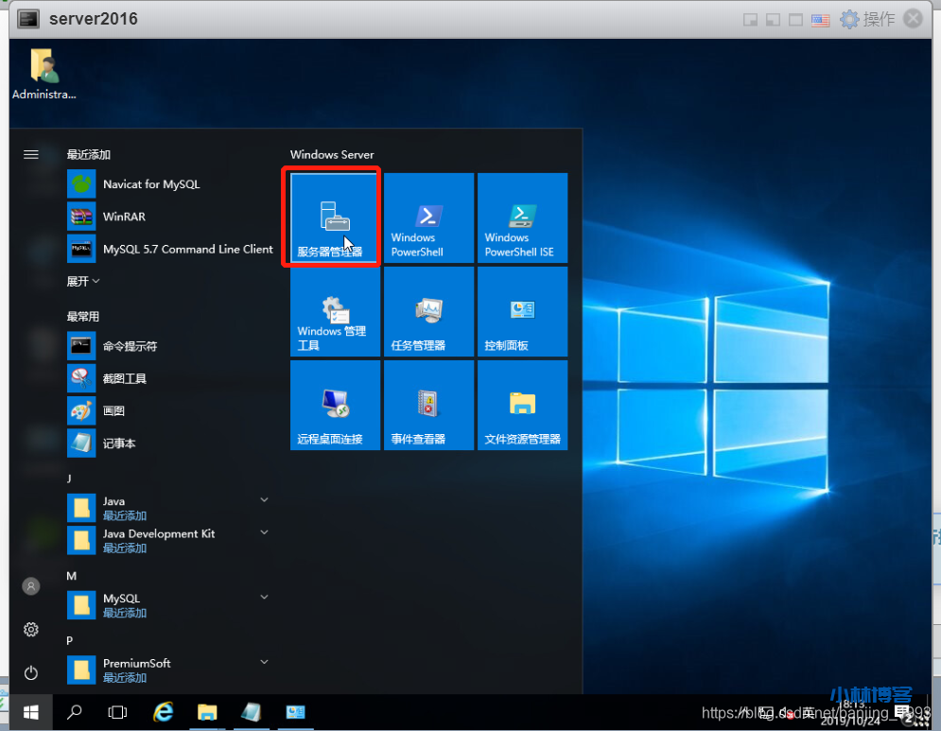The image size is (941, 731).
Task: Open Administrator folder on the desktop
Action: tap(44, 74)
